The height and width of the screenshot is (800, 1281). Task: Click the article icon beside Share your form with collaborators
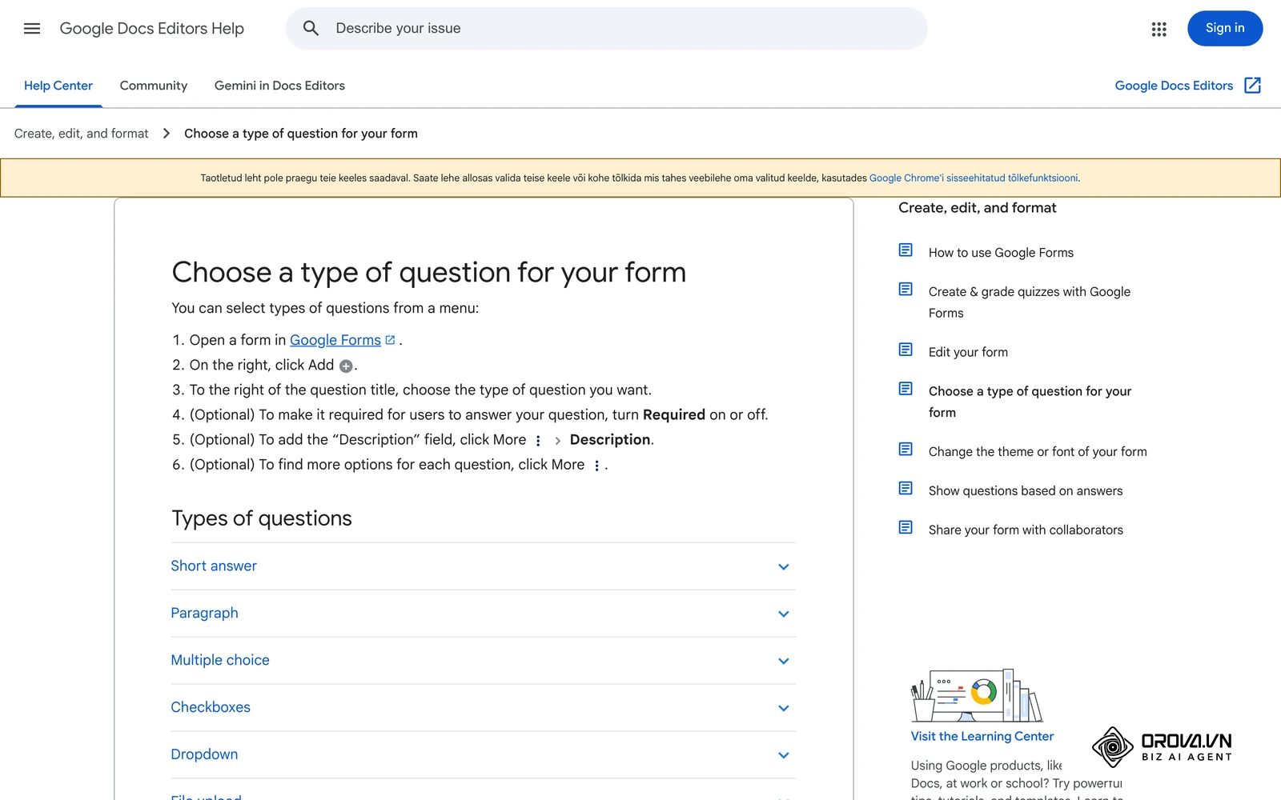click(906, 528)
